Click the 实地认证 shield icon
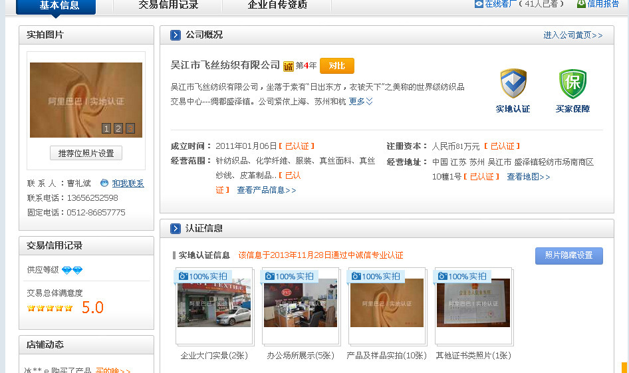Image resolution: width=629 pixels, height=373 pixels. pyautogui.click(x=513, y=83)
